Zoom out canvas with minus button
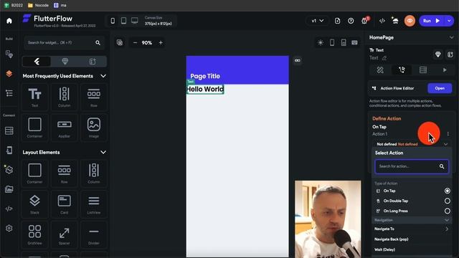459x258 pixels. coord(135,43)
